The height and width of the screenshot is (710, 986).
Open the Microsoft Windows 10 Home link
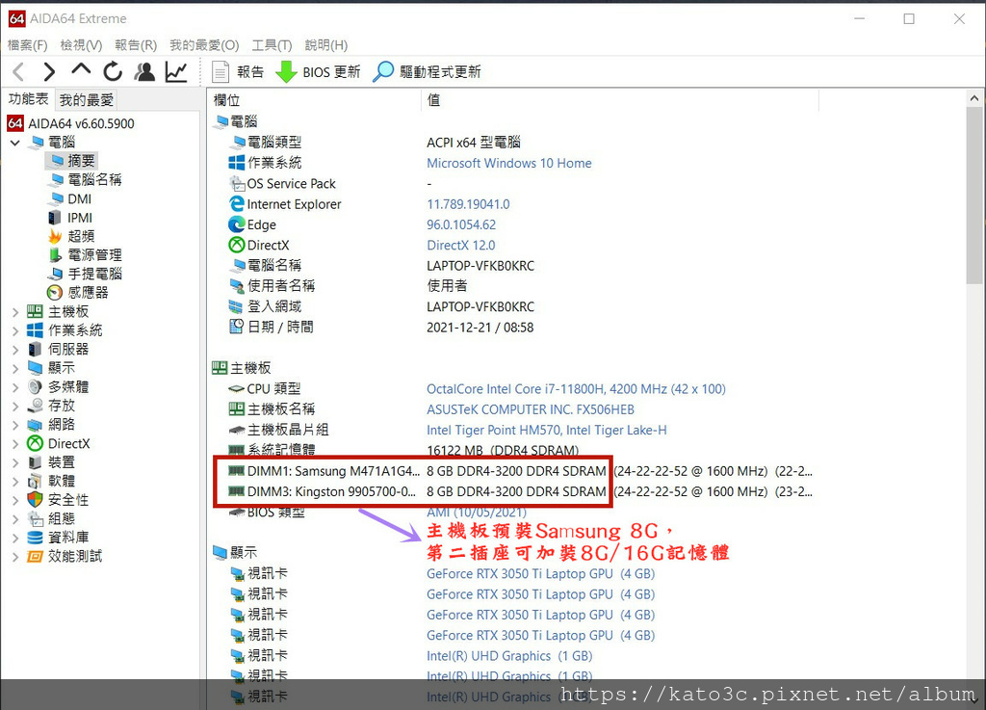pos(508,164)
